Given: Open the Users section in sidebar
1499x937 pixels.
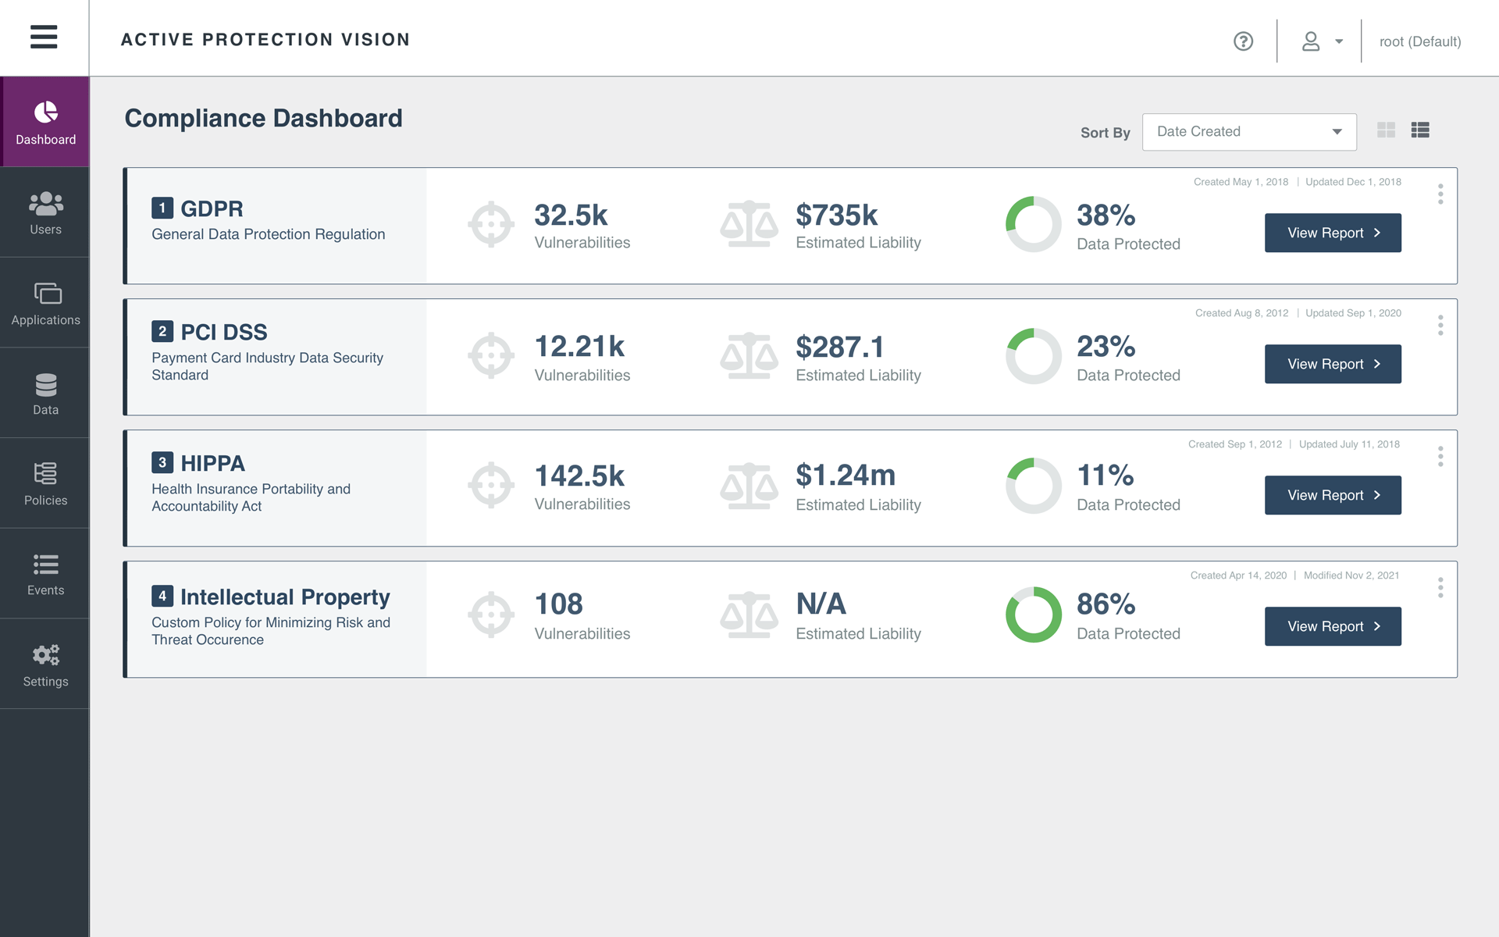Looking at the screenshot, I should coord(45,212).
